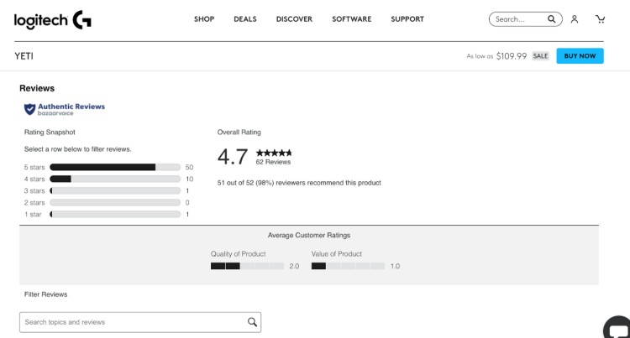Click the 62 Reviews link
The width and height of the screenshot is (630, 338).
tap(273, 162)
